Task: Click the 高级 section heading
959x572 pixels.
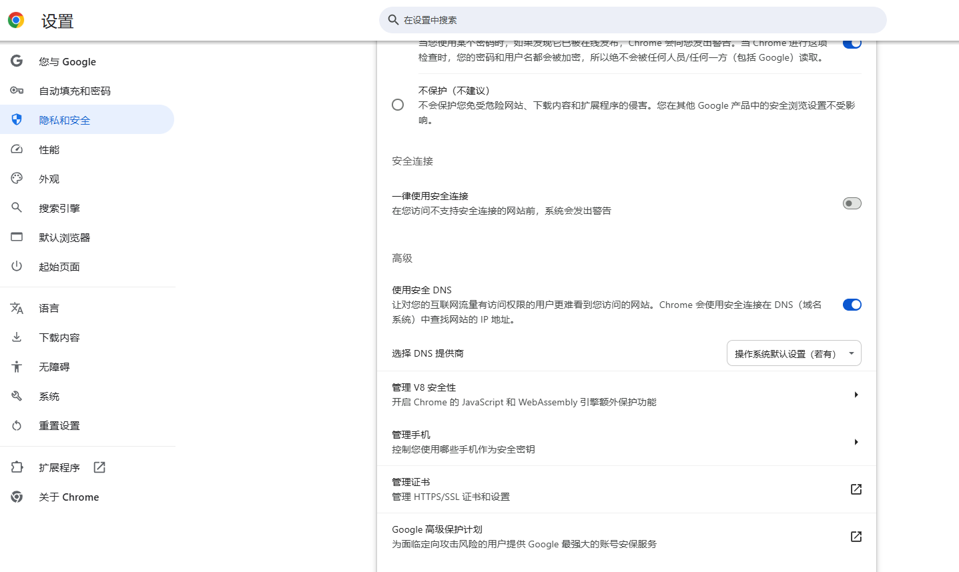Action: 402,258
